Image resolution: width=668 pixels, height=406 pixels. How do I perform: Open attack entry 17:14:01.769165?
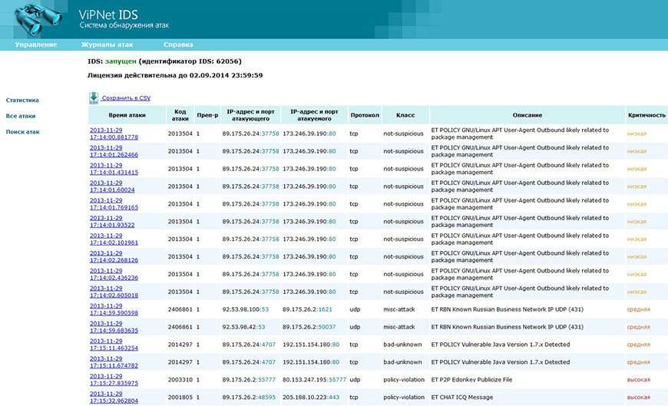[114, 204]
